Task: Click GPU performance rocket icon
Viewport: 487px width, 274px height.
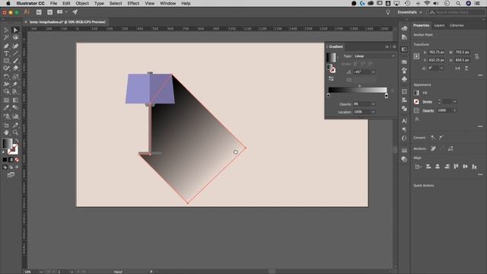Action: pyautogui.click(x=75, y=12)
